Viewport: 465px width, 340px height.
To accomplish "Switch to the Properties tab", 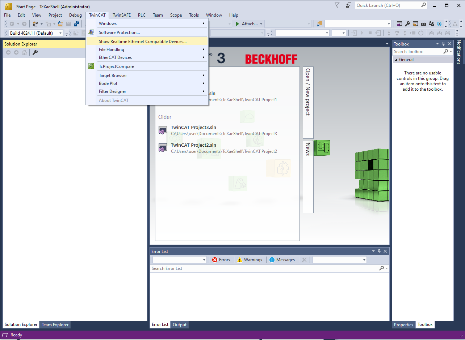I will (404, 325).
